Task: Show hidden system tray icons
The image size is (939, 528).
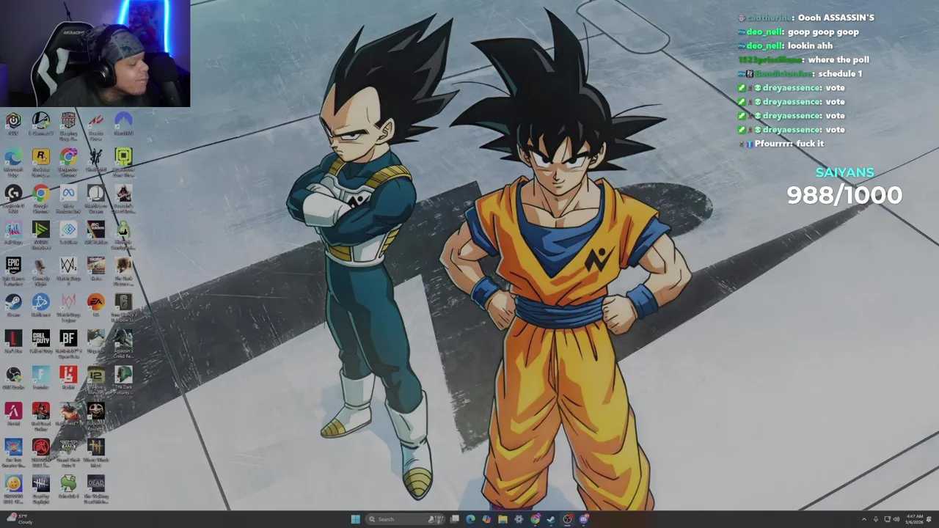Action: point(864,519)
